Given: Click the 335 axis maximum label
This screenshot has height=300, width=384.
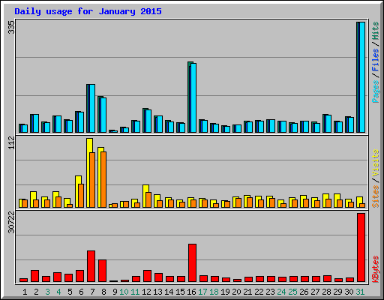Looking at the screenshot, I should [x=12, y=27].
